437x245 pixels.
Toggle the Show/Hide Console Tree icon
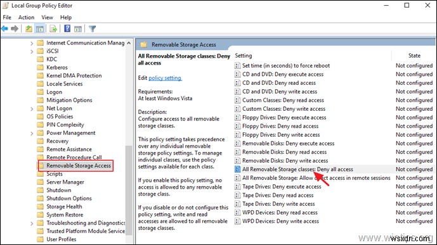coord(40,28)
